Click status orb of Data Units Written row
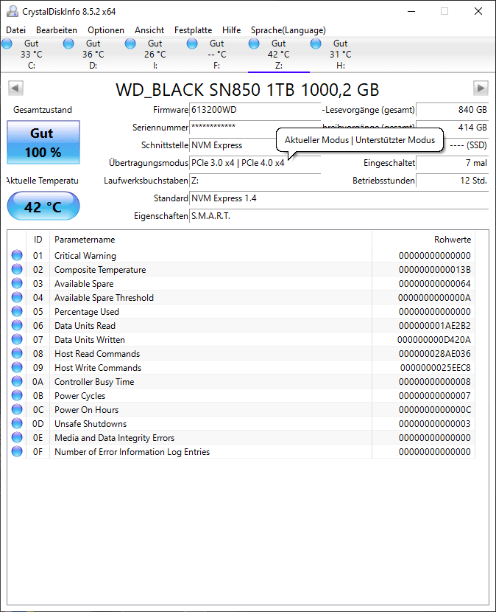The height and width of the screenshot is (612, 496). click(x=17, y=340)
